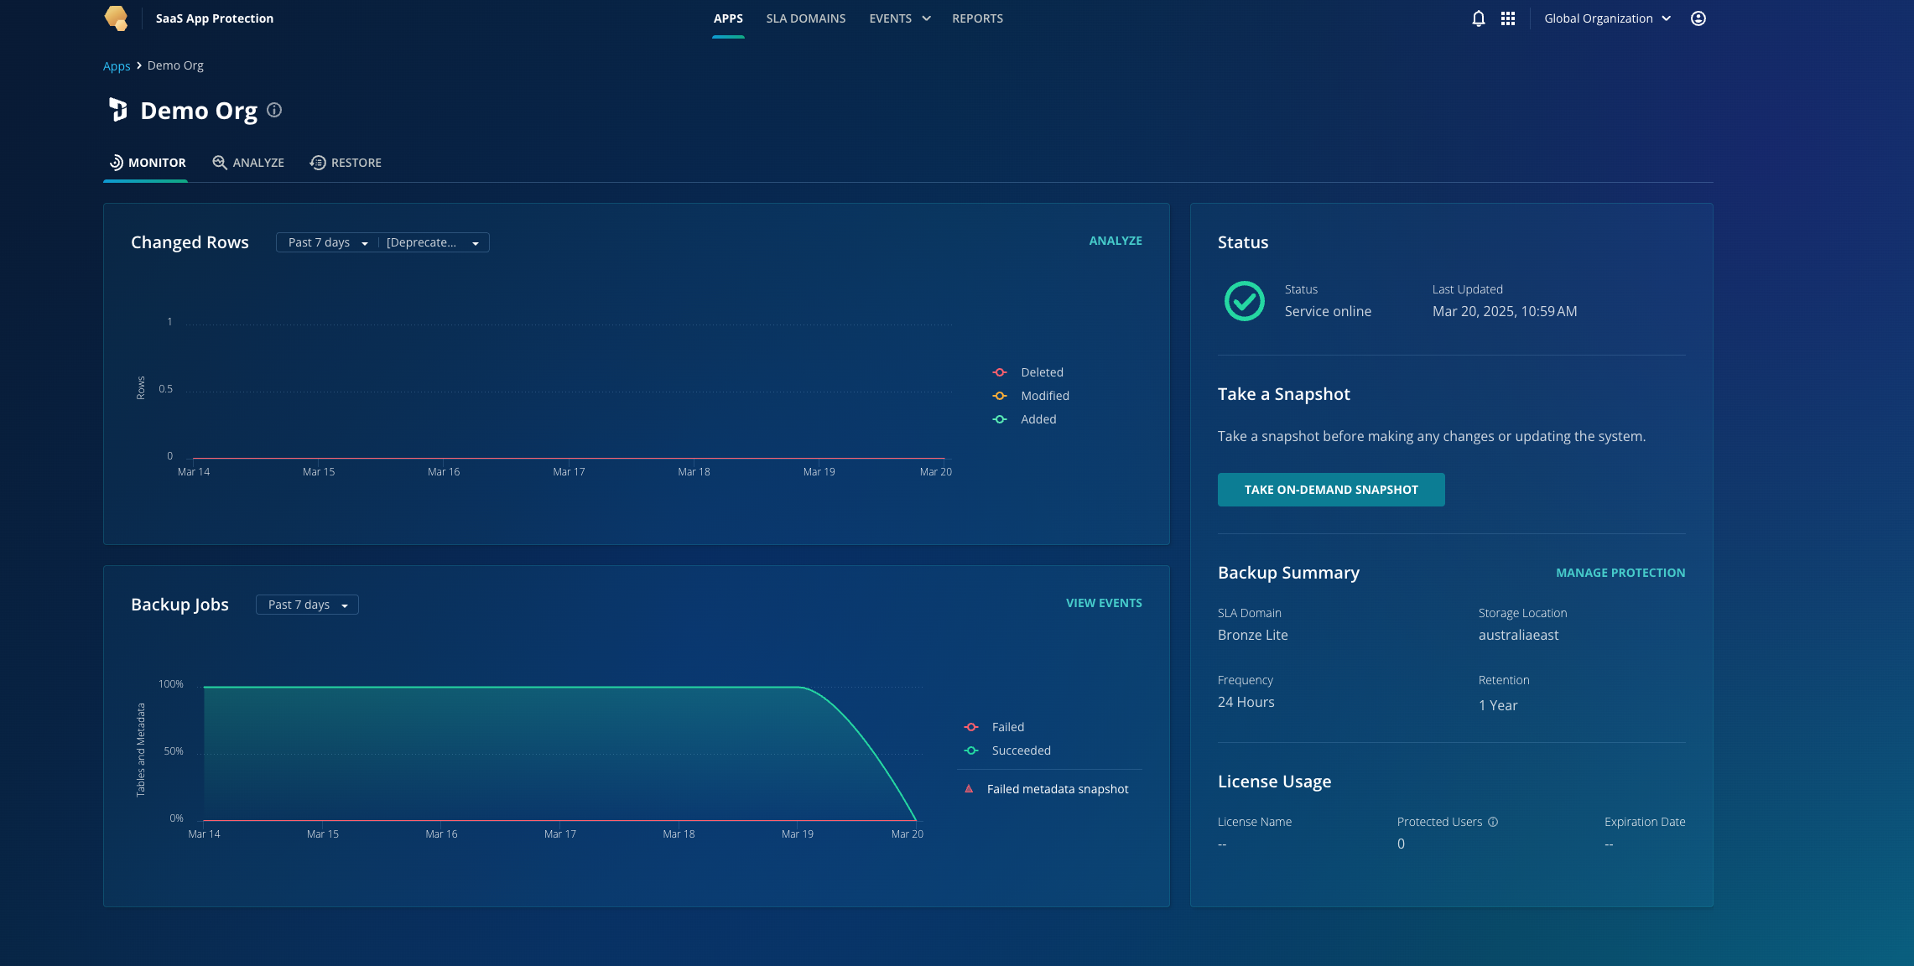Go to the Apps top navigation tab

coord(728,18)
